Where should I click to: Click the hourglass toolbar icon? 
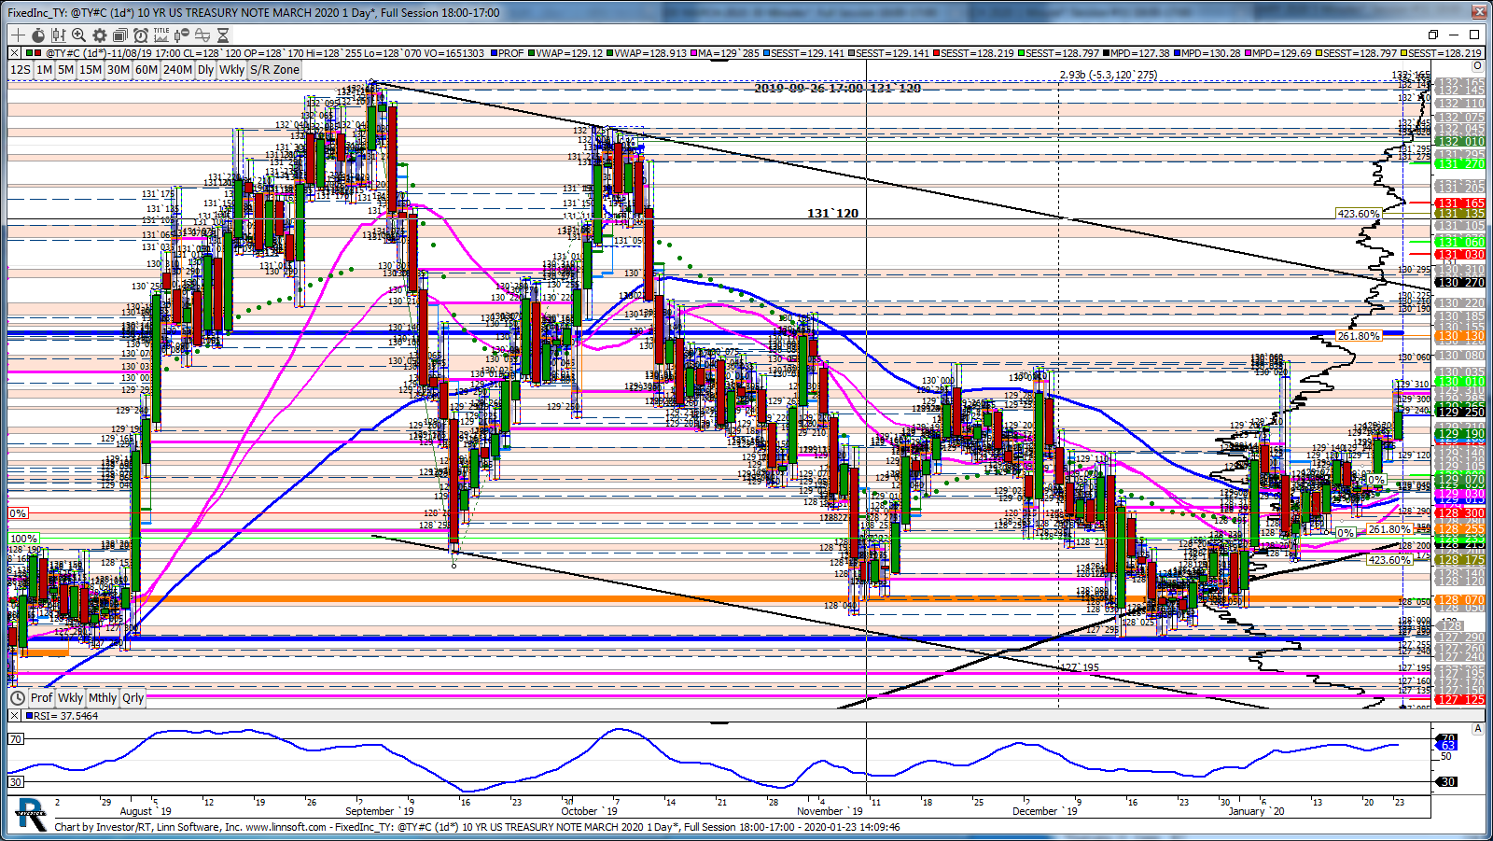click(x=223, y=35)
